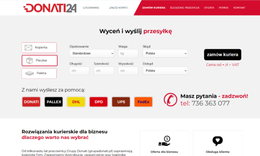Click the UPS carrier badge

[121, 102]
